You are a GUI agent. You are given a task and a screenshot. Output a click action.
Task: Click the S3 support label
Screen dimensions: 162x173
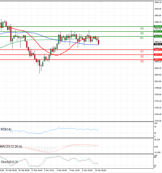point(142,61)
